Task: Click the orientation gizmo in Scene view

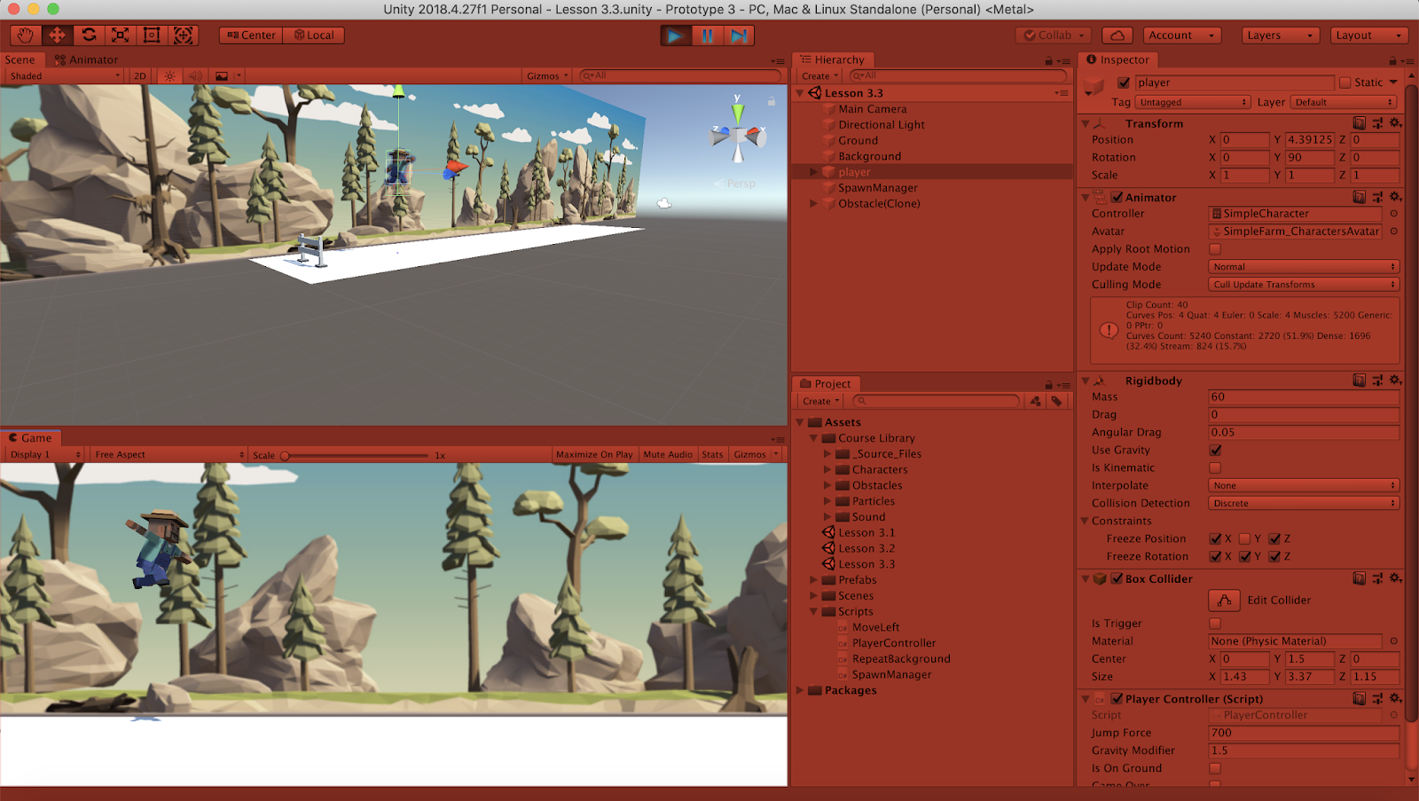Action: click(x=738, y=136)
